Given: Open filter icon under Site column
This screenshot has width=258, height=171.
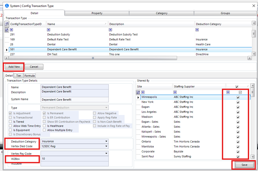Looking at the screenshot, I should point(143,92).
